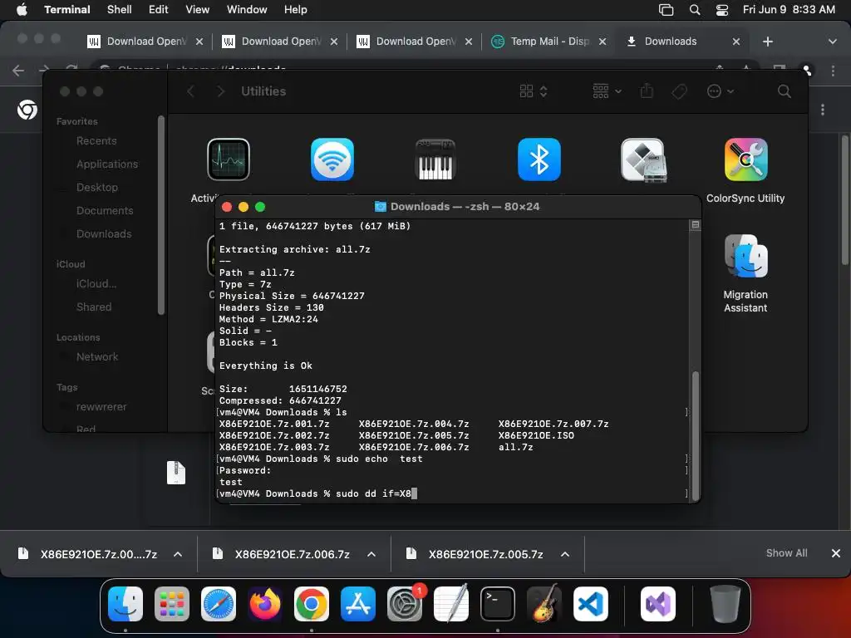Select Downloads in Finder sidebar

[x=104, y=234]
